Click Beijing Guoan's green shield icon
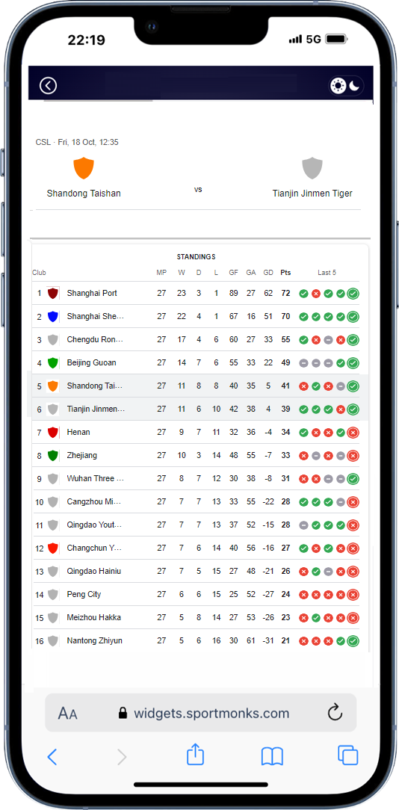Viewport: 399px width, 810px height. 52,362
